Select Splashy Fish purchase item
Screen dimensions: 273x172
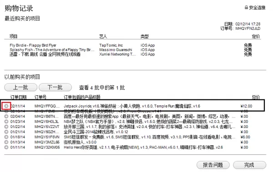52,50
